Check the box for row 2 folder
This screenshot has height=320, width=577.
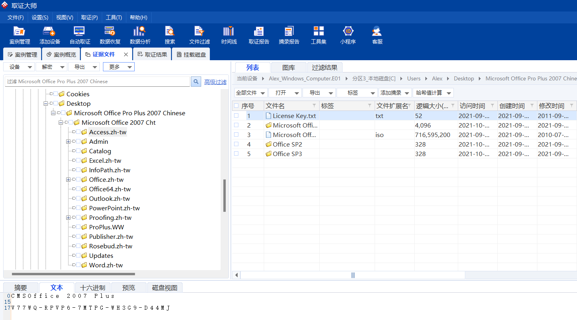[x=236, y=125]
